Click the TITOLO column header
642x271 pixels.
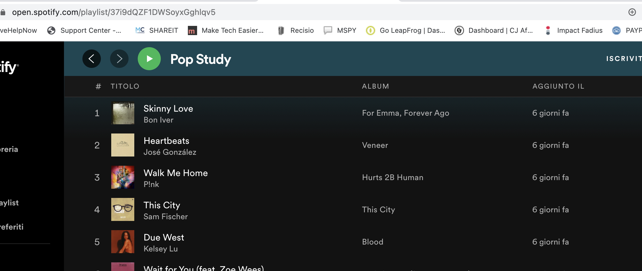point(125,86)
